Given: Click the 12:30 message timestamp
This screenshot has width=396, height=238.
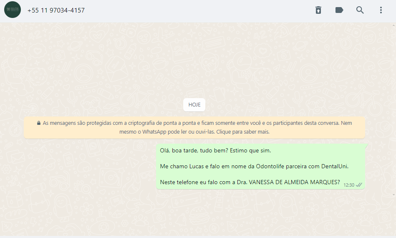Looking at the screenshot, I should pyautogui.click(x=349, y=185).
